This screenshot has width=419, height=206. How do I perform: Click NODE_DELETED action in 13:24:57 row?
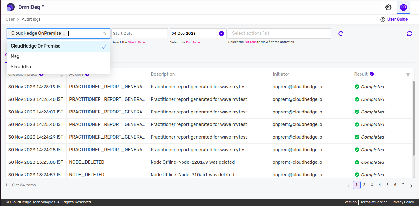[x=87, y=175]
